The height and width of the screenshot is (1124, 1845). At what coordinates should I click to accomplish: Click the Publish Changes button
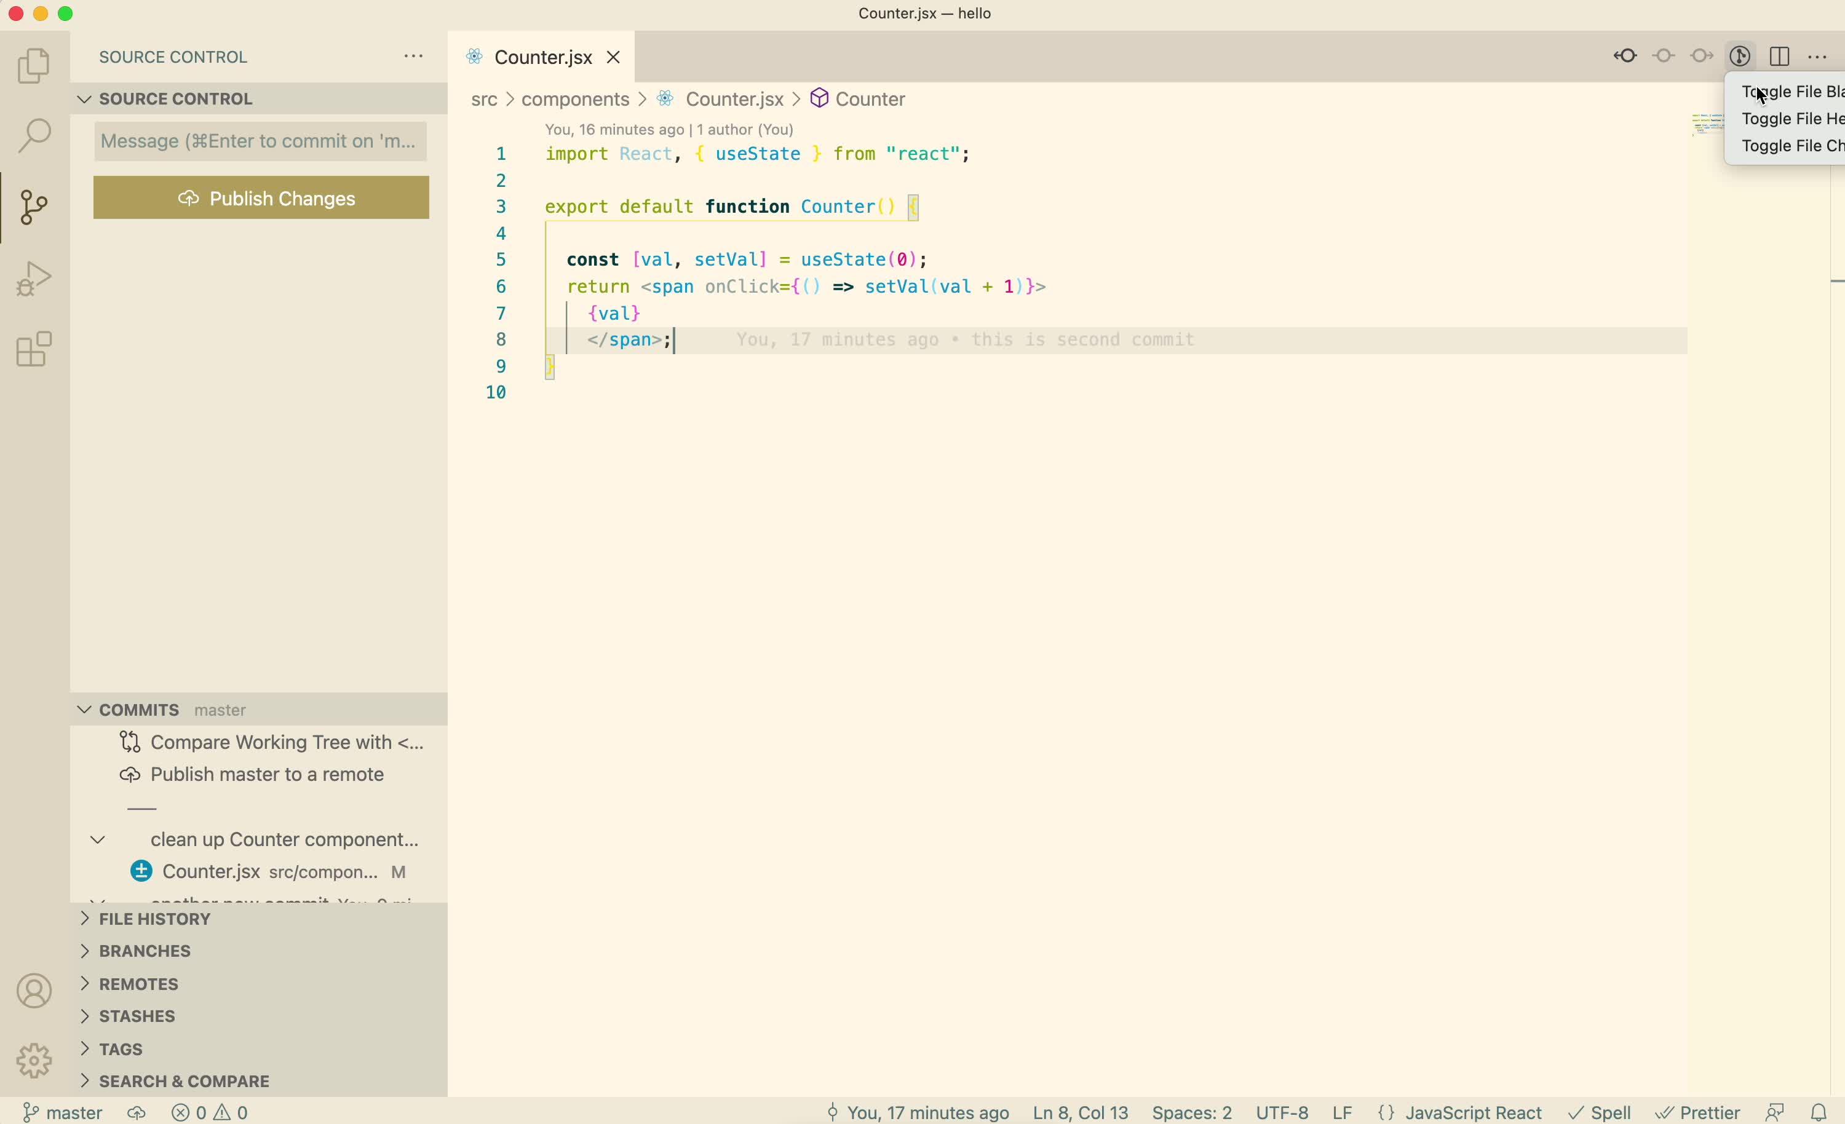[x=261, y=199]
